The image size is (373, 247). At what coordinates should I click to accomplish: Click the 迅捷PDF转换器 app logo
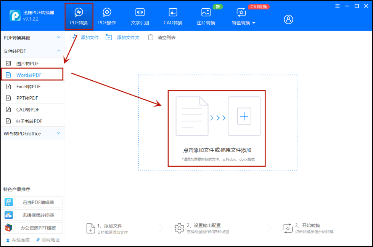click(15, 16)
